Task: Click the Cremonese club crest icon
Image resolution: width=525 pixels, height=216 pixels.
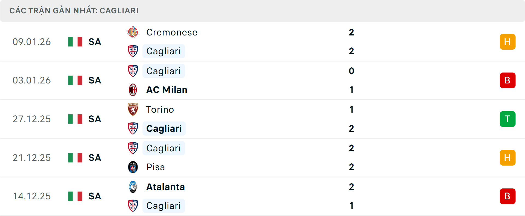Action: pyautogui.click(x=133, y=32)
